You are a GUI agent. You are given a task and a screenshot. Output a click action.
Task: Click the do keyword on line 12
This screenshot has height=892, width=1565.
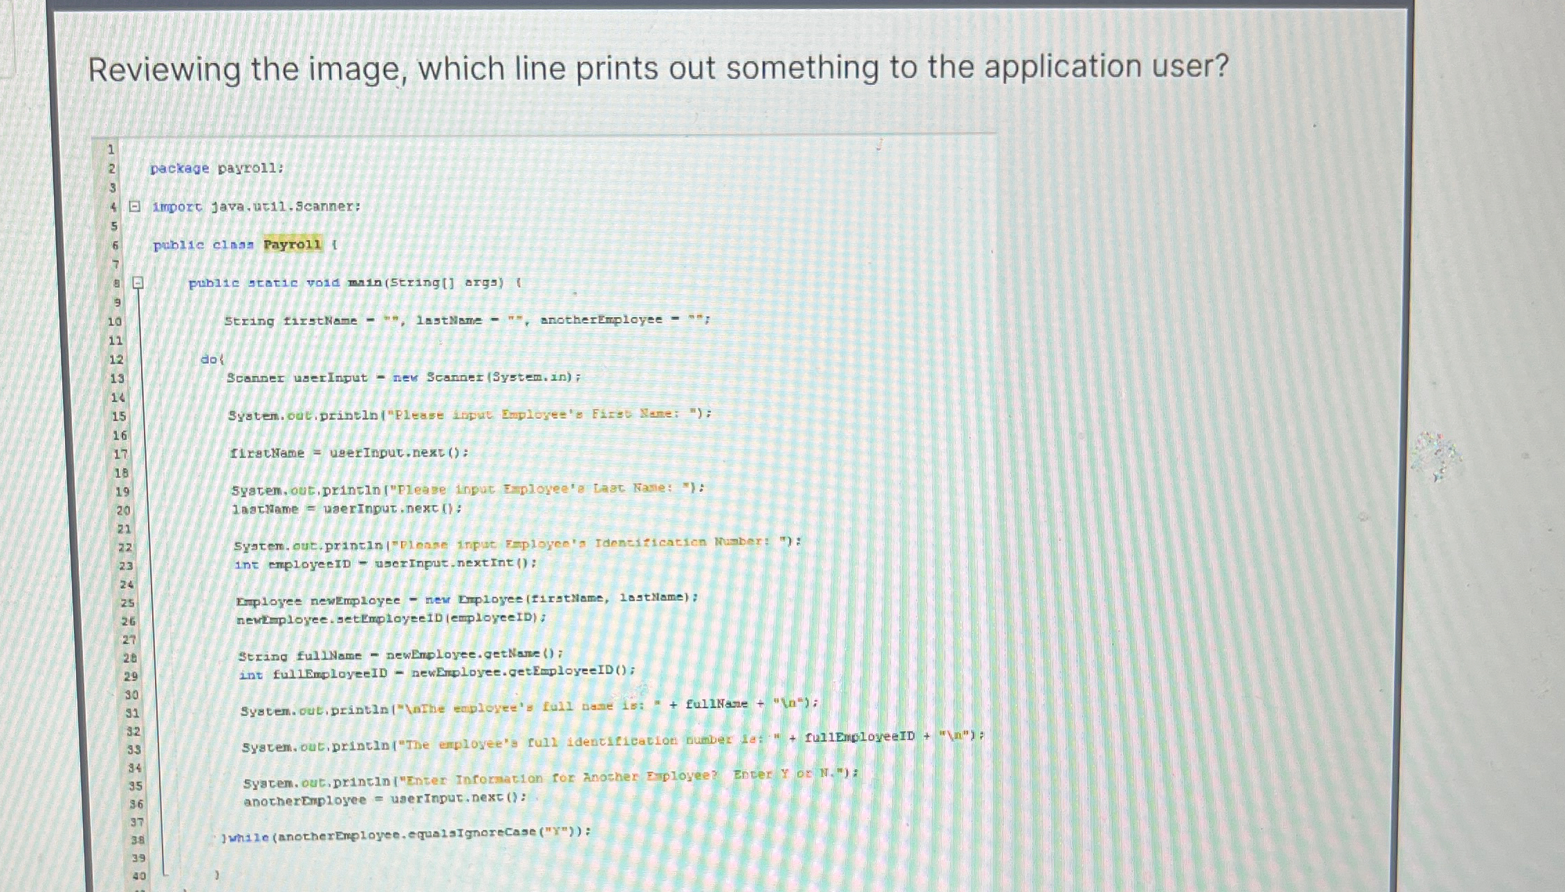click(210, 358)
